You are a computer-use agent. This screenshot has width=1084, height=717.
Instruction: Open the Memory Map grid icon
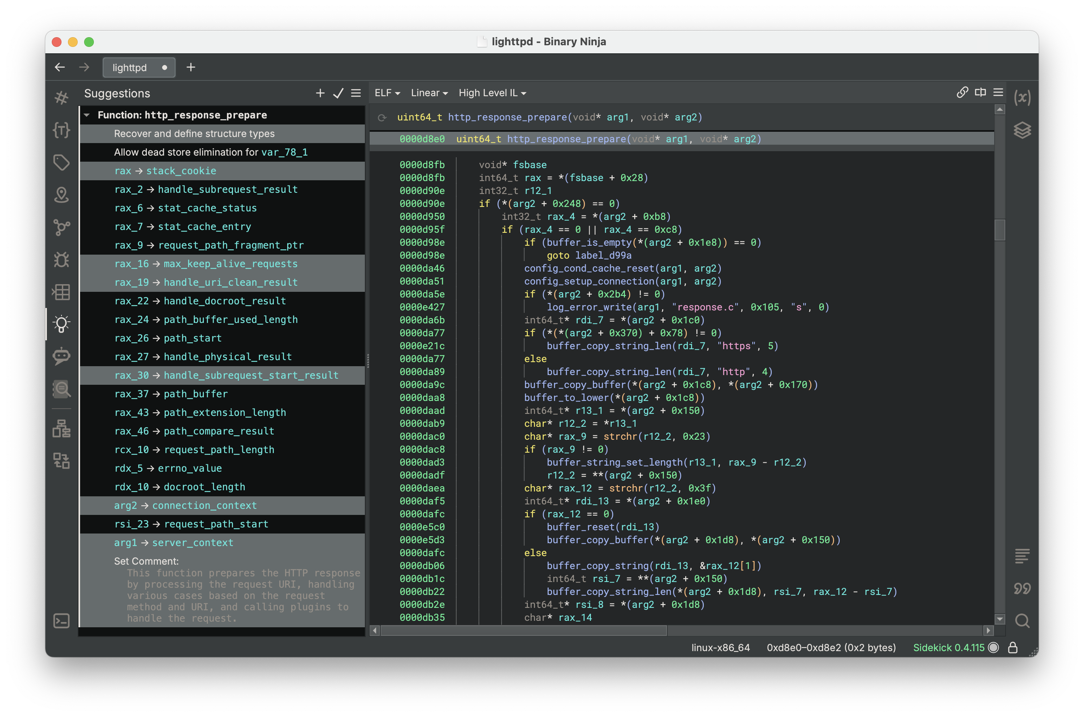[x=61, y=292]
